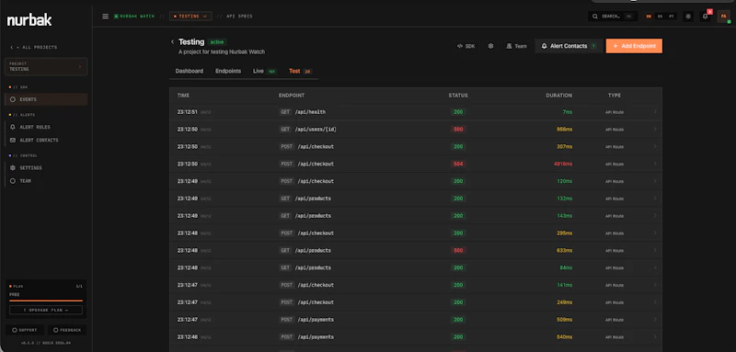Open Settings in the sidebar

coord(46,168)
